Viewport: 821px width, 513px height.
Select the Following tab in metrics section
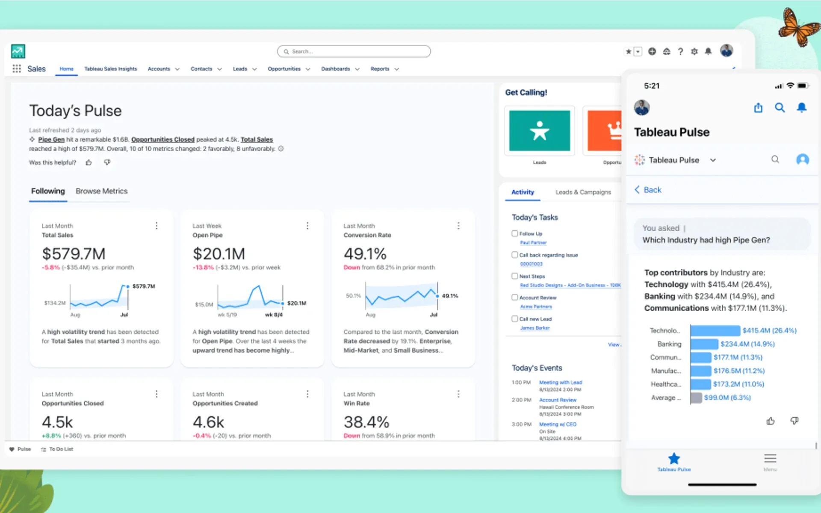click(47, 190)
